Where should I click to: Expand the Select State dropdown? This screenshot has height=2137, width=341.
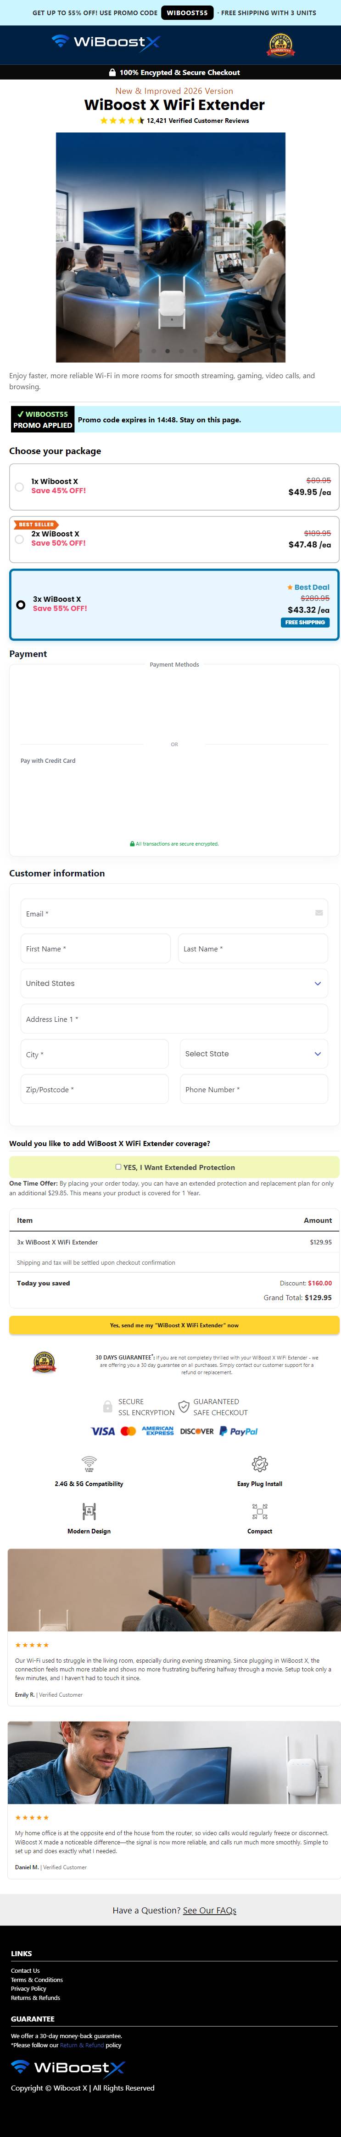coord(254,1054)
